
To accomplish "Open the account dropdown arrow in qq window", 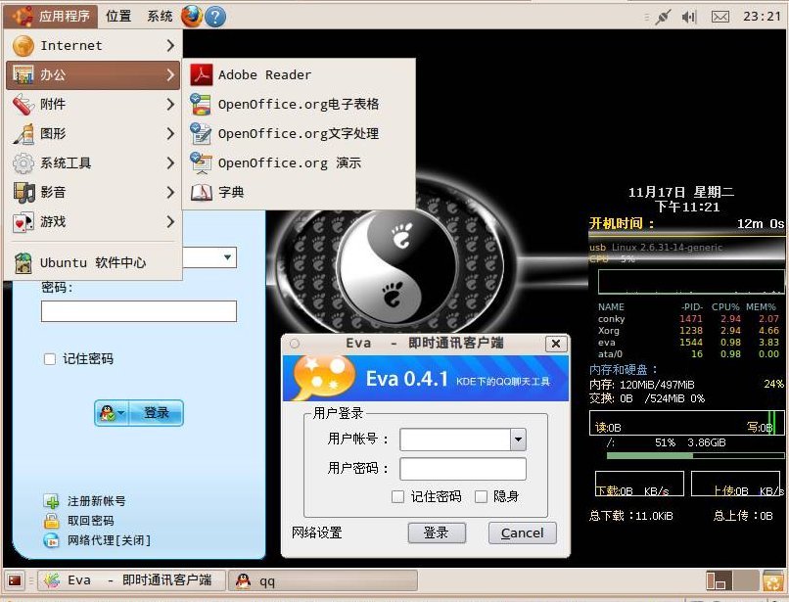I will (227, 257).
